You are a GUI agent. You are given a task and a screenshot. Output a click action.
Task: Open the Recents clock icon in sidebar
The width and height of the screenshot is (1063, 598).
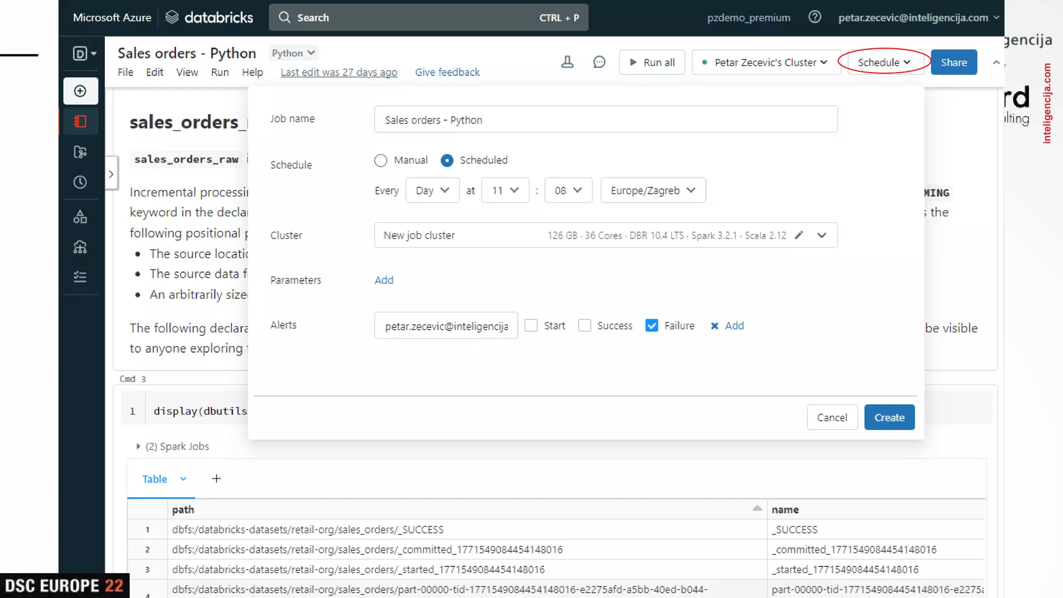(80, 182)
